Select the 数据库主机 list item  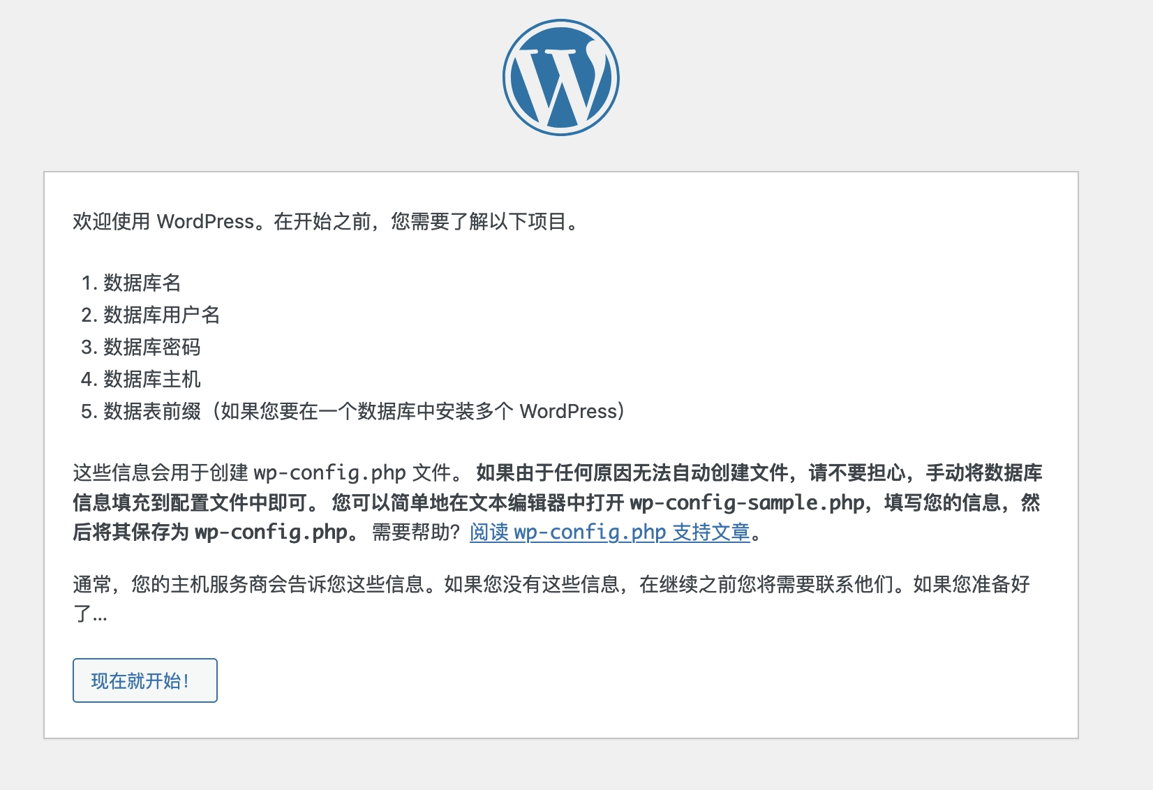click(x=151, y=379)
